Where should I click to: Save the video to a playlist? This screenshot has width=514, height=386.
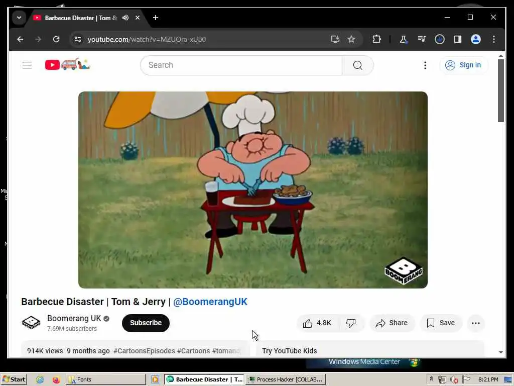441,323
